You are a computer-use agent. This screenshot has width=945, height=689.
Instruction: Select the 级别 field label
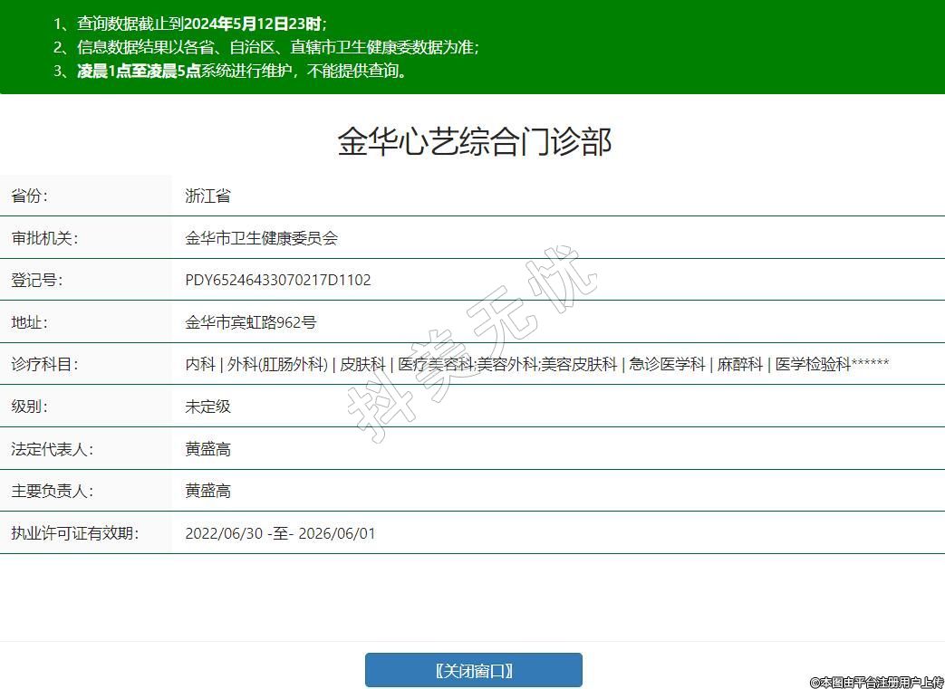point(29,407)
